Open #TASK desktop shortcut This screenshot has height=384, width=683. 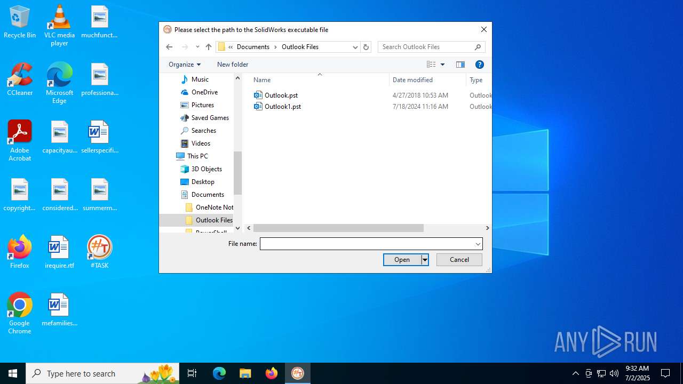tap(99, 252)
